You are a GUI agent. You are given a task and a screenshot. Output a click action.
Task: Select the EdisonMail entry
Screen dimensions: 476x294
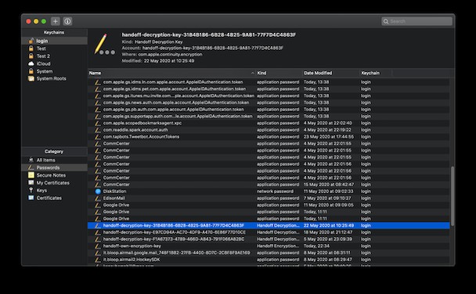(269, 199)
